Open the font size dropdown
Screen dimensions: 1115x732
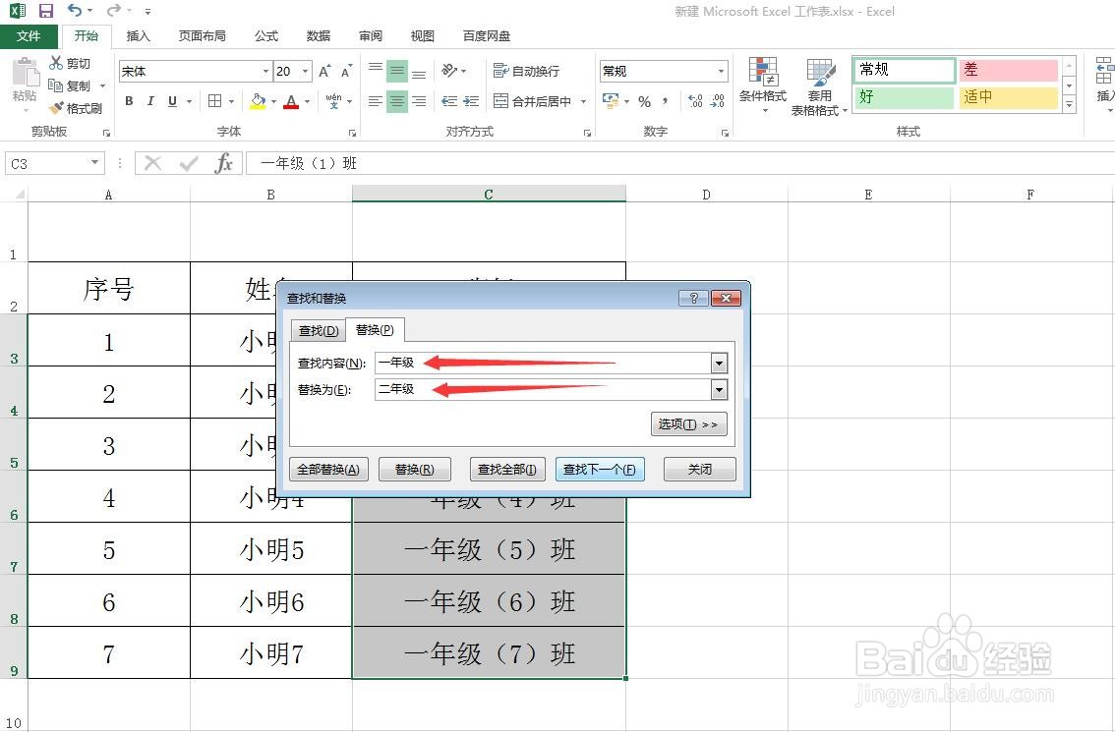(305, 71)
